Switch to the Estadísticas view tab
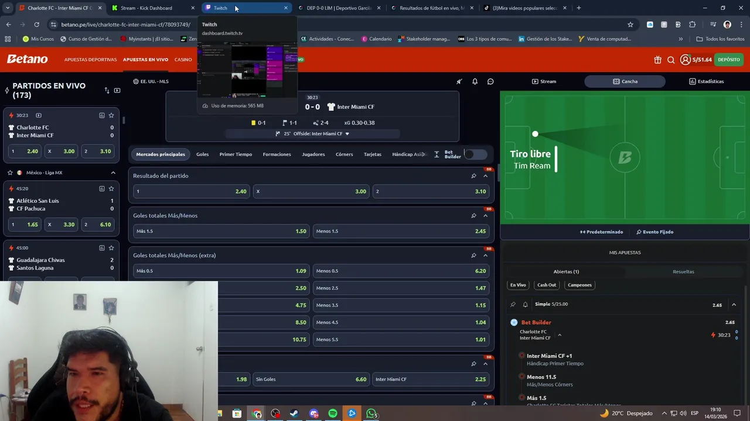 point(706,81)
